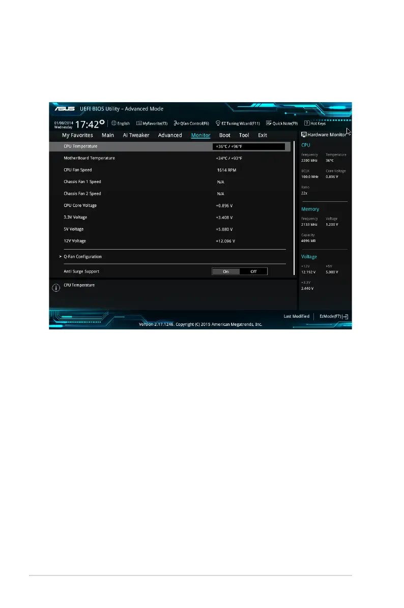Click the Last Modified button
Image resolution: width=404 pixels, height=608 pixels.
point(297,316)
